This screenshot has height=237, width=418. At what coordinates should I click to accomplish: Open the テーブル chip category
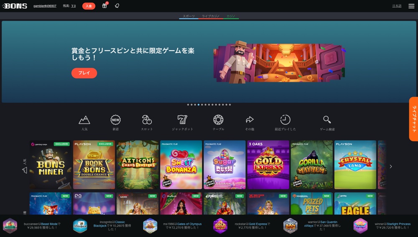pyautogui.click(x=218, y=122)
